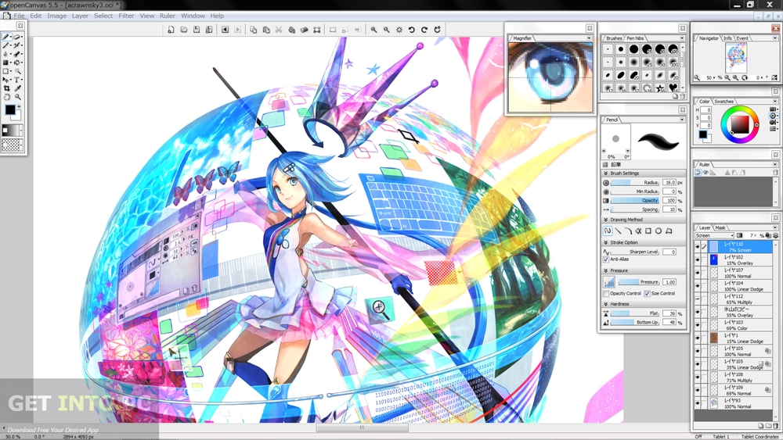
Task: Click the black foreground color in toolbox
Action: 9,109
